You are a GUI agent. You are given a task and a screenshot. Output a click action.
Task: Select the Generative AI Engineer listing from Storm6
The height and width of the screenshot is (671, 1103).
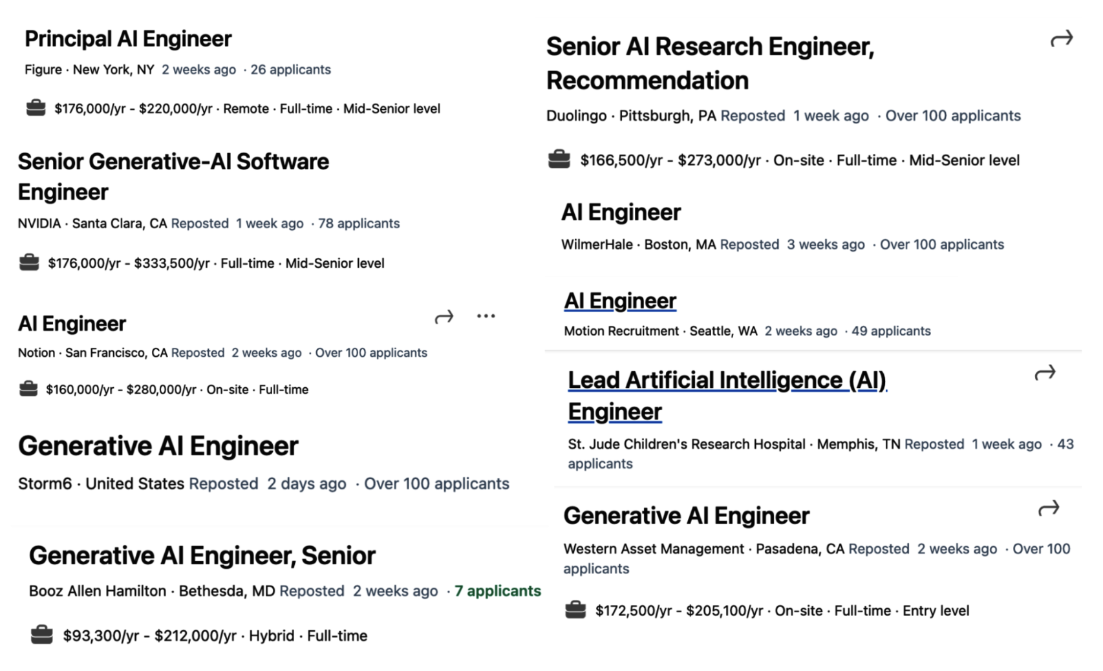[159, 445]
